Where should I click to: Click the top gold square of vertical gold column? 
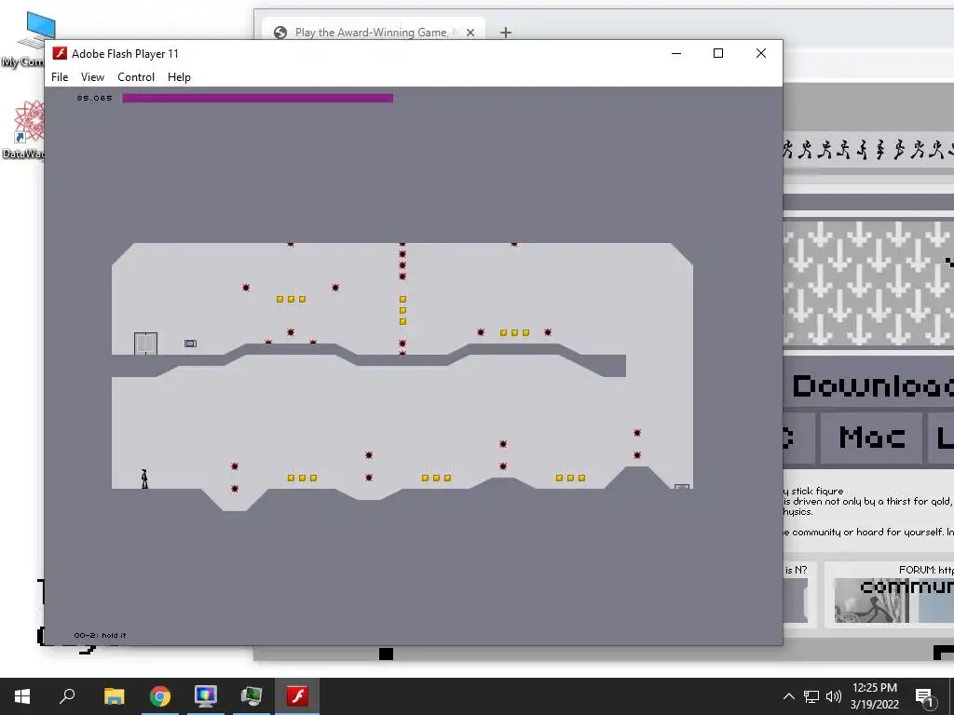[402, 299]
